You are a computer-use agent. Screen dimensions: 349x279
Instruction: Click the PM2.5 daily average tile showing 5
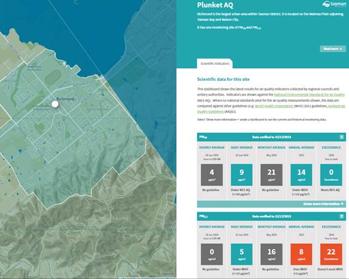242,254
